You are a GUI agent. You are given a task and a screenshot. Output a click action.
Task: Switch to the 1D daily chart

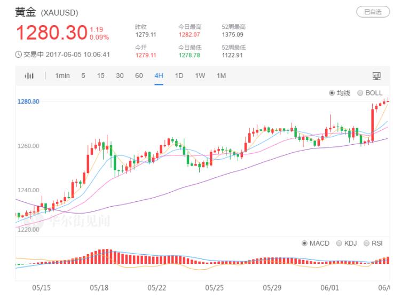pyautogui.click(x=179, y=76)
